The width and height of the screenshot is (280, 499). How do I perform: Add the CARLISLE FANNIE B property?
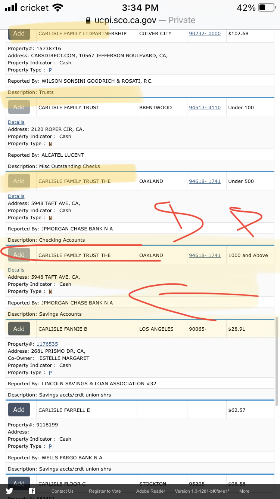(x=19, y=329)
